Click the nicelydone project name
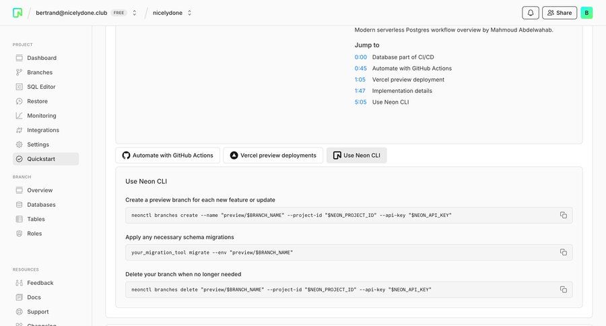 (168, 13)
